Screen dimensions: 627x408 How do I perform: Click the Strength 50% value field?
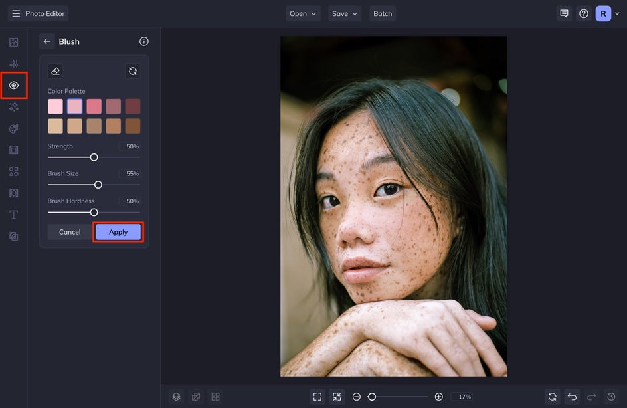click(x=130, y=146)
